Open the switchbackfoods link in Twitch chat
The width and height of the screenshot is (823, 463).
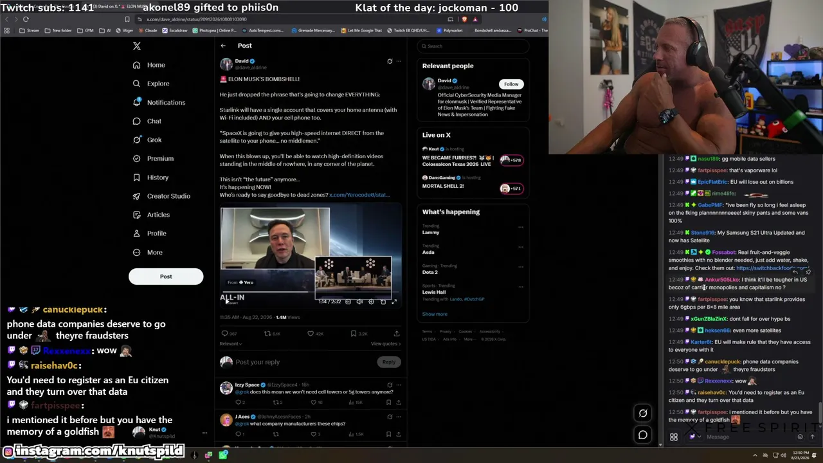click(x=772, y=268)
